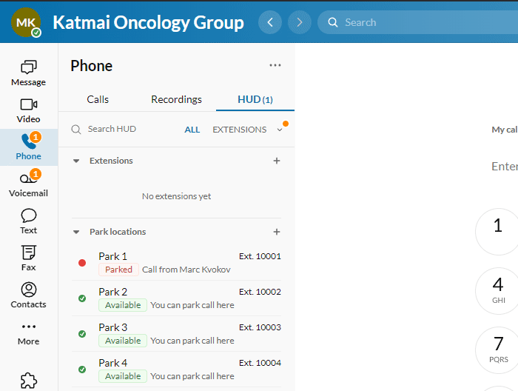
Task: Select the EXTENSIONS filter
Action: click(x=240, y=130)
